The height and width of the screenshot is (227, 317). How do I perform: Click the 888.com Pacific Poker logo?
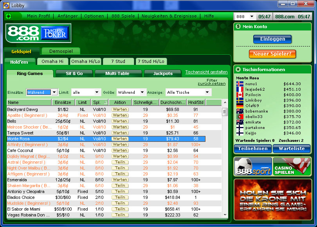[x=38, y=33]
